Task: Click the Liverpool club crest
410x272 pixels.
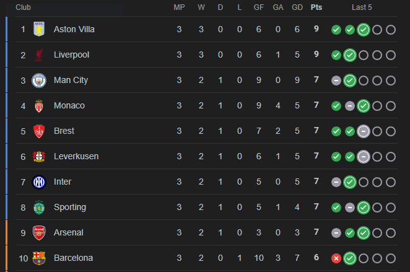Action: pyautogui.click(x=39, y=55)
